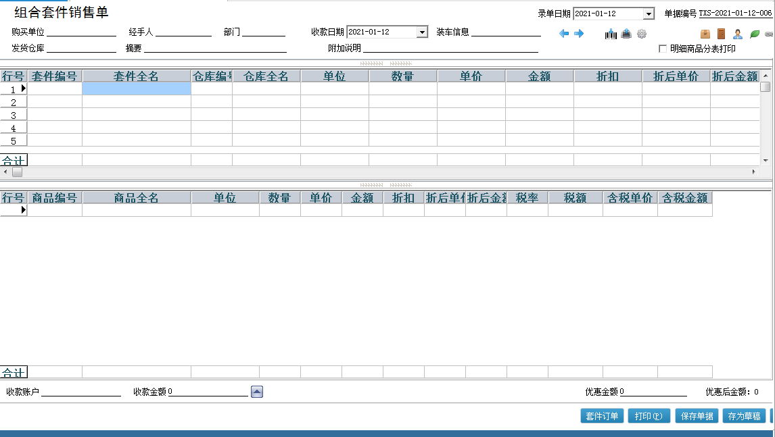Click the 保存单据 button
Image resolution: width=775 pixels, height=437 pixels.
tap(697, 416)
